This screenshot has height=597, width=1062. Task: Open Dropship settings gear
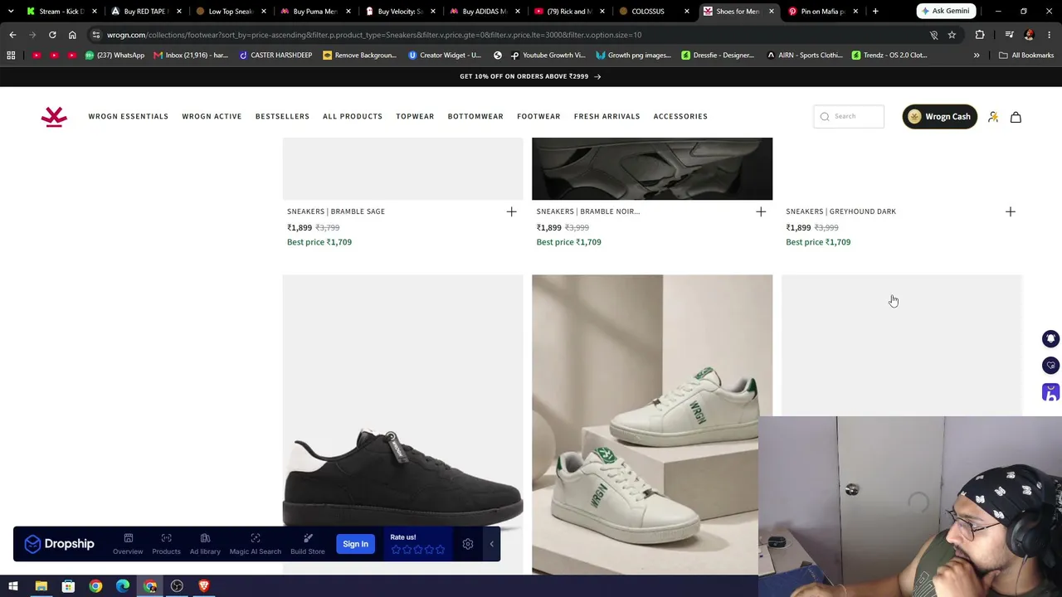(x=468, y=544)
